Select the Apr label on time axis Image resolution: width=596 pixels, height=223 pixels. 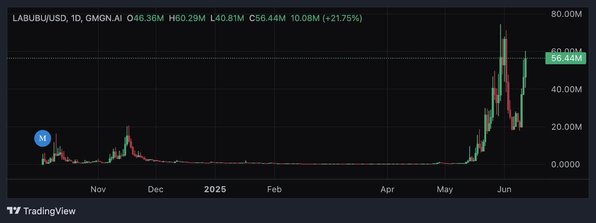click(387, 189)
